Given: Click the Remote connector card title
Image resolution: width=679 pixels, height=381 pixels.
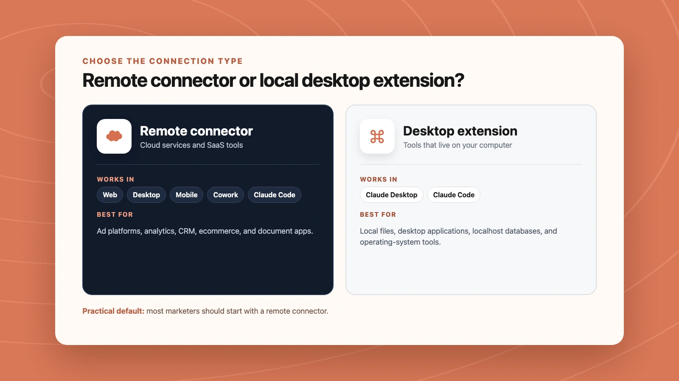Looking at the screenshot, I should 196,131.
